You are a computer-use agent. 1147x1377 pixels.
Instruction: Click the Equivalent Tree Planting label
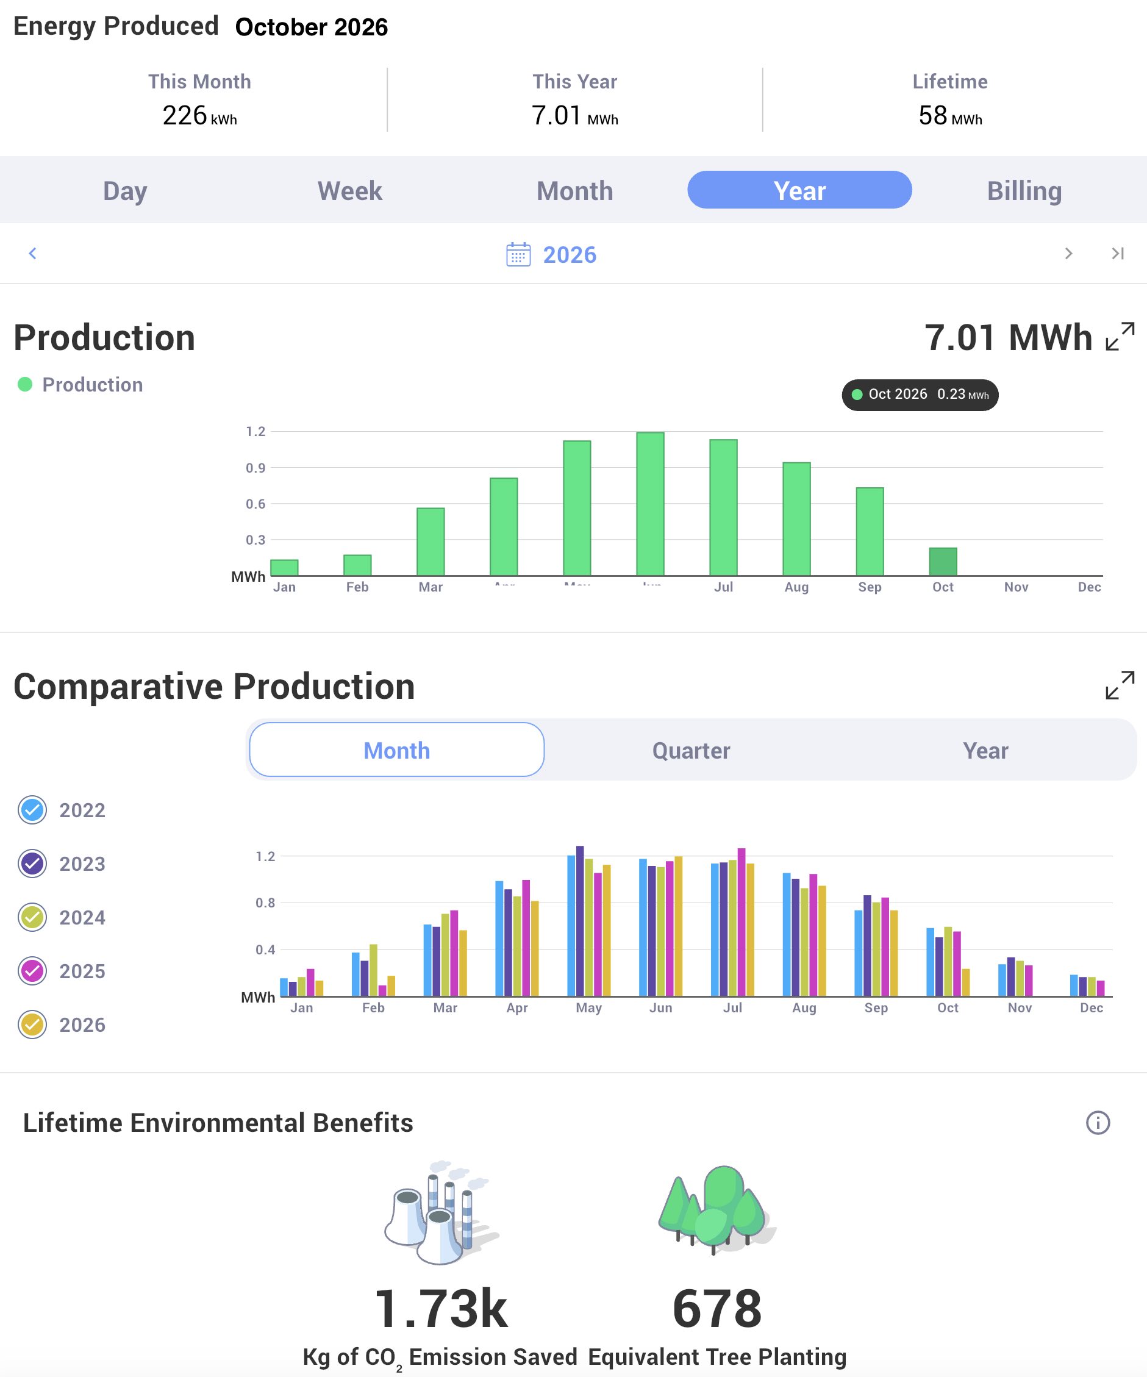click(x=716, y=1357)
